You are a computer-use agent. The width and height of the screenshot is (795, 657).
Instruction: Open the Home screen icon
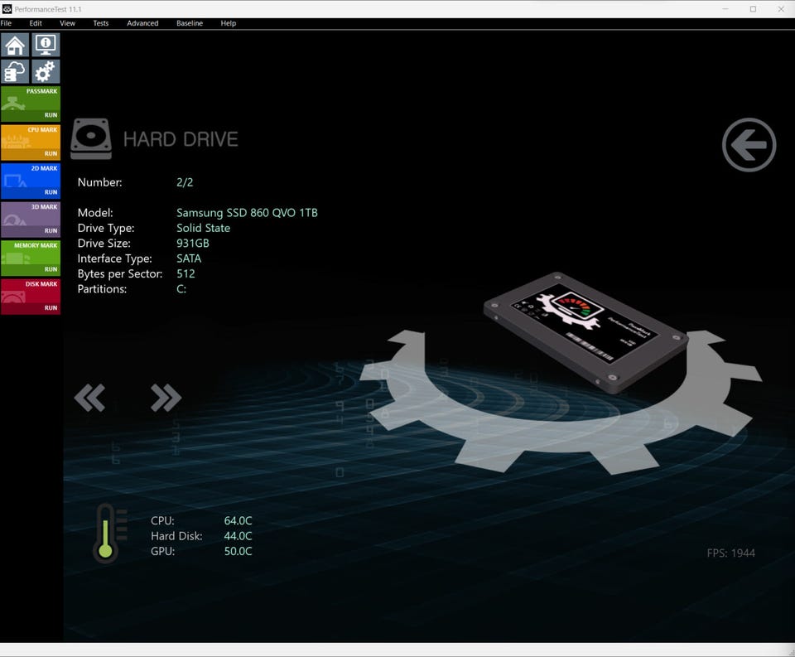tap(15, 45)
